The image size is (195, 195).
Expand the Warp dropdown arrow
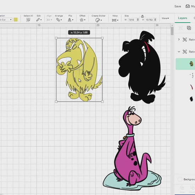(118, 20)
